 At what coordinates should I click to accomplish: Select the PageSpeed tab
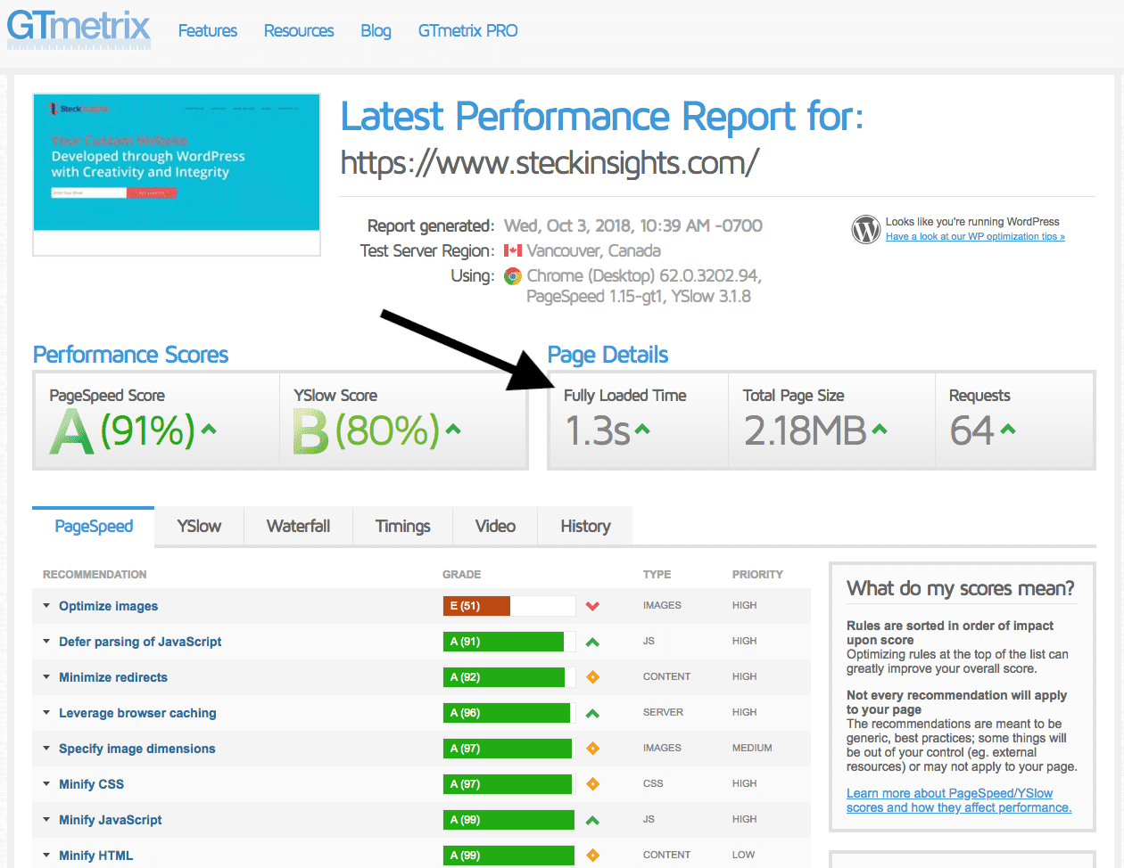click(x=94, y=526)
